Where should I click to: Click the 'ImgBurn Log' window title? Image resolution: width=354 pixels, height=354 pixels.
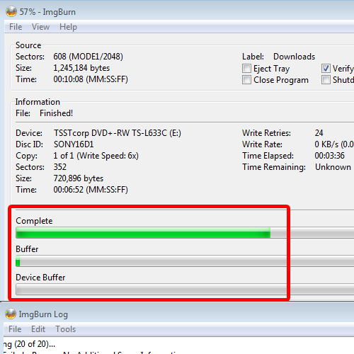43,314
